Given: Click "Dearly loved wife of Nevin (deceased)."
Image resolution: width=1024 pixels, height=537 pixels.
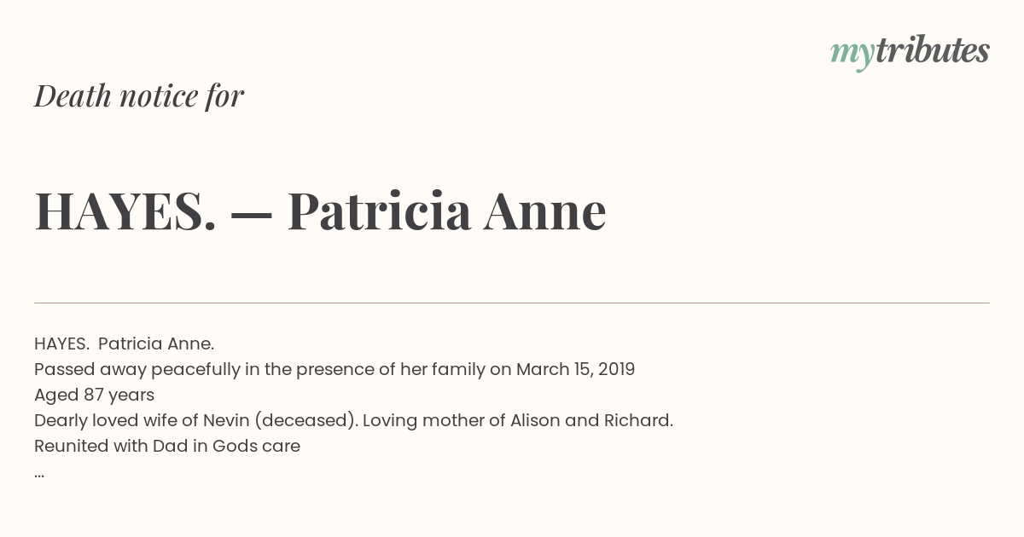Looking at the screenshot, I should pyautogui.click(x=195, y=421).
